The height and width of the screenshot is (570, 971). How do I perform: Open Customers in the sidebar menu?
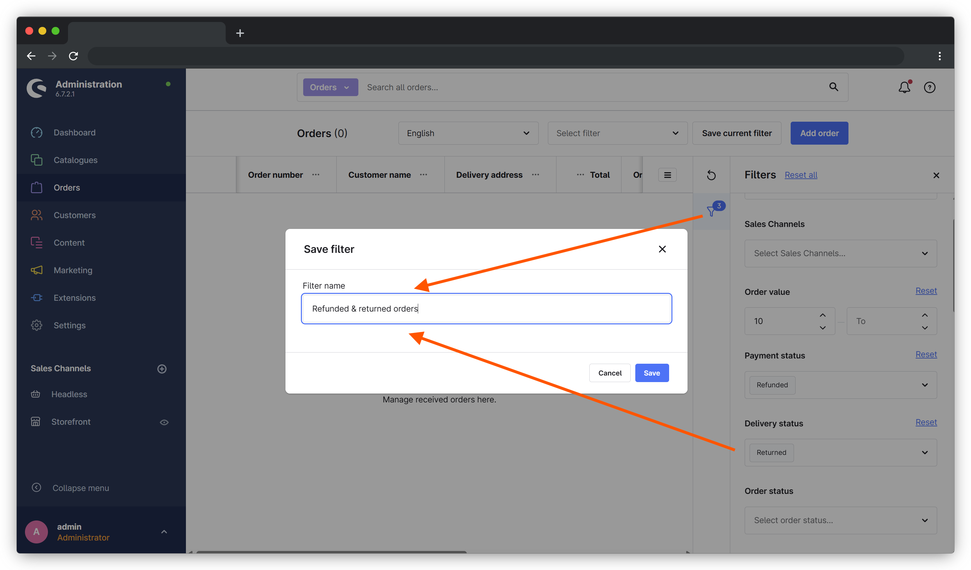tap(74, 215)
